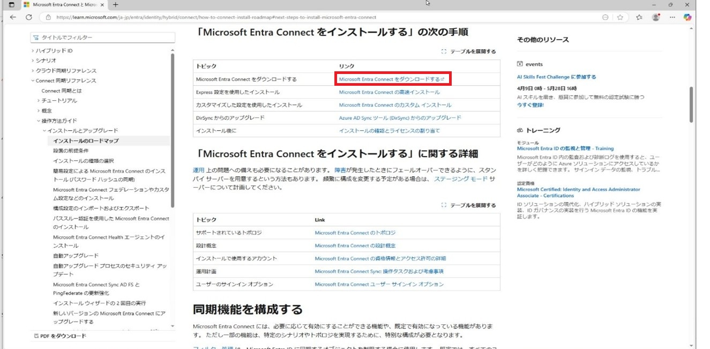Open Microsoft Entra Connect のトポロジ link
Image resolution: width=710 pixels, height=349 pixels.
tap(355, 233)
